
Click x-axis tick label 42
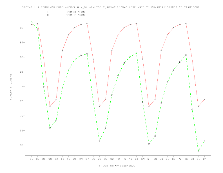click(118, 159)
